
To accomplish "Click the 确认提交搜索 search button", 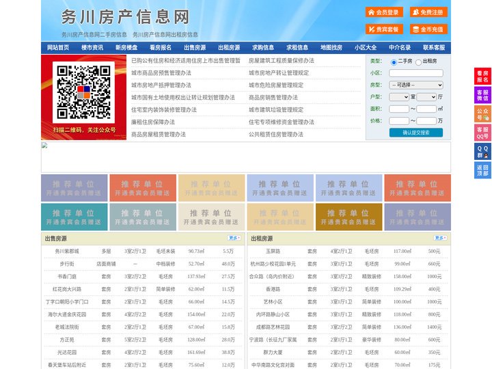I will tap(416, 133).
